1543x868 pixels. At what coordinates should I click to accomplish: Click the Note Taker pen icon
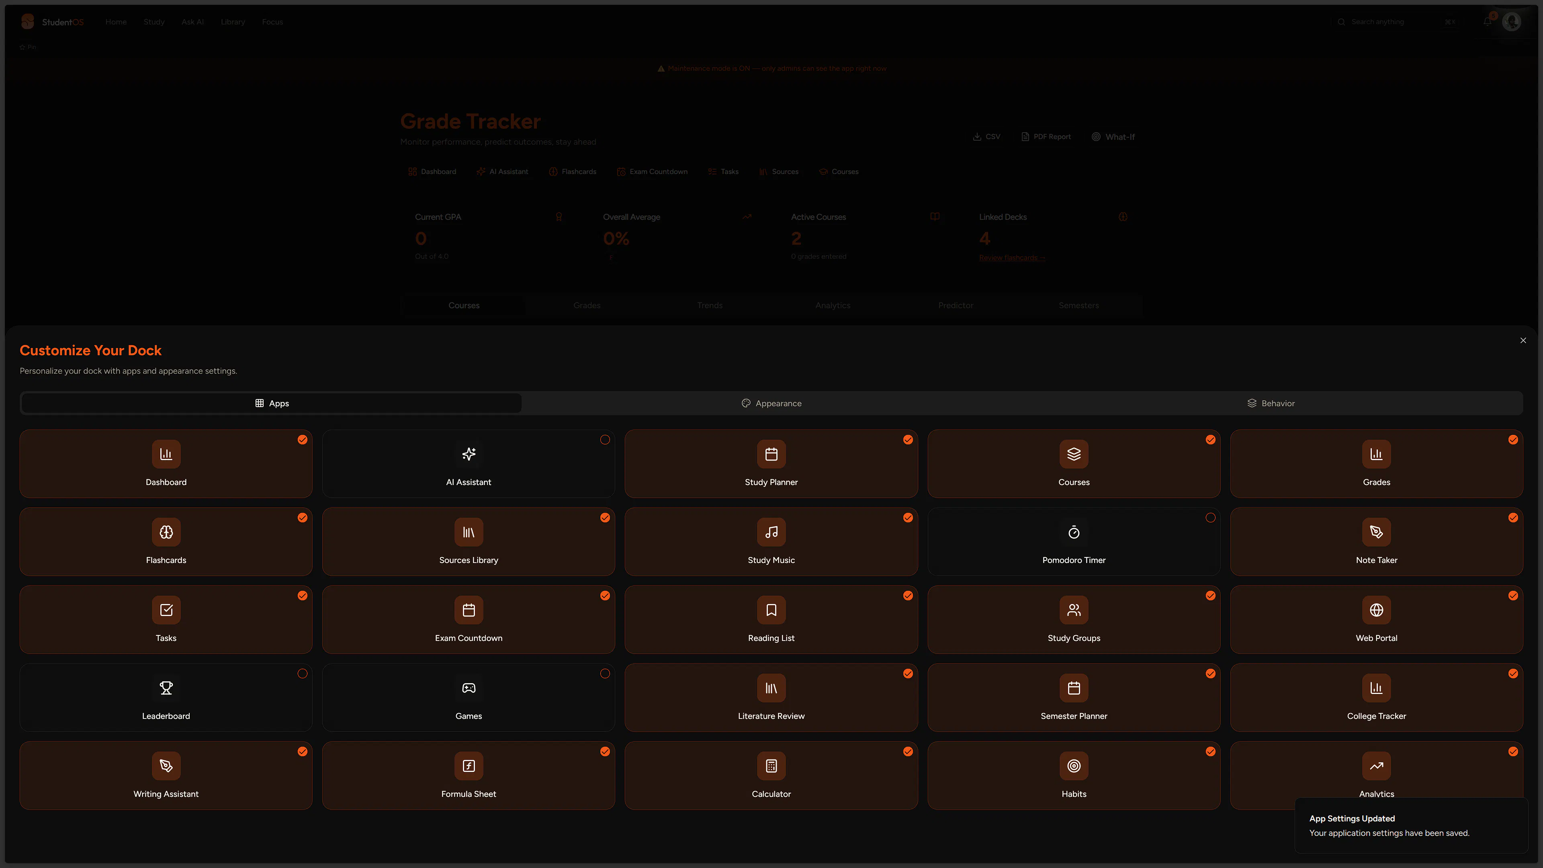(x=1376, y=532)
